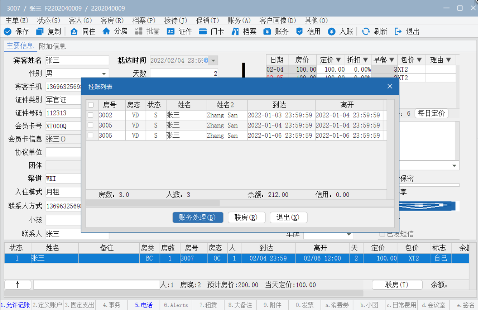478x310 pixels.
Task: Open the 客房(R) menu
Action: (112, 21)
